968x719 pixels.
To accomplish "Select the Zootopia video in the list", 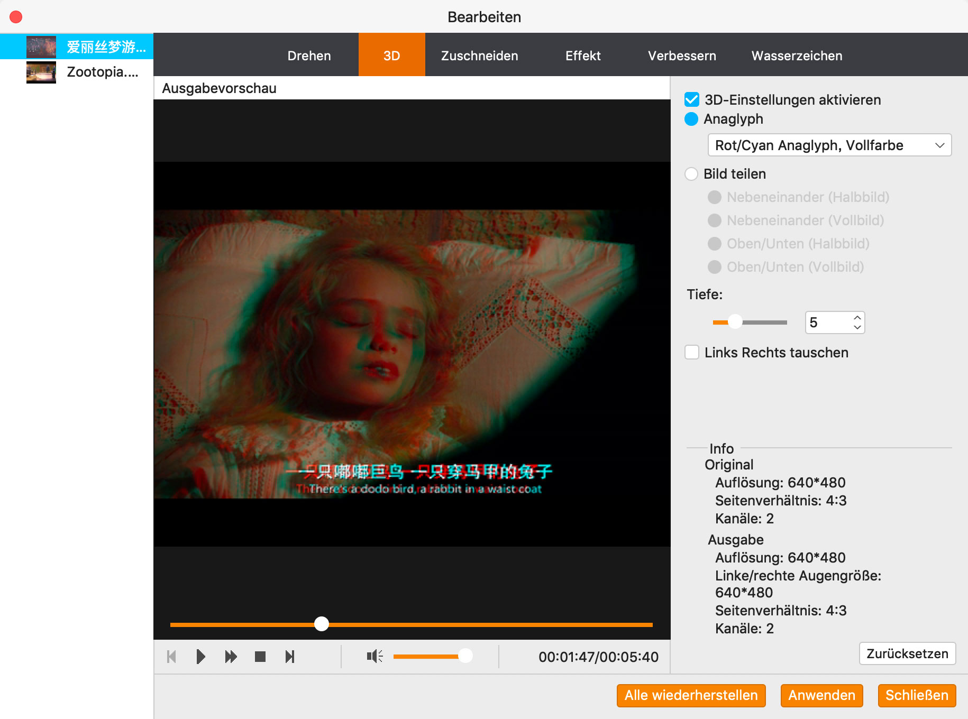I will 77,72.
